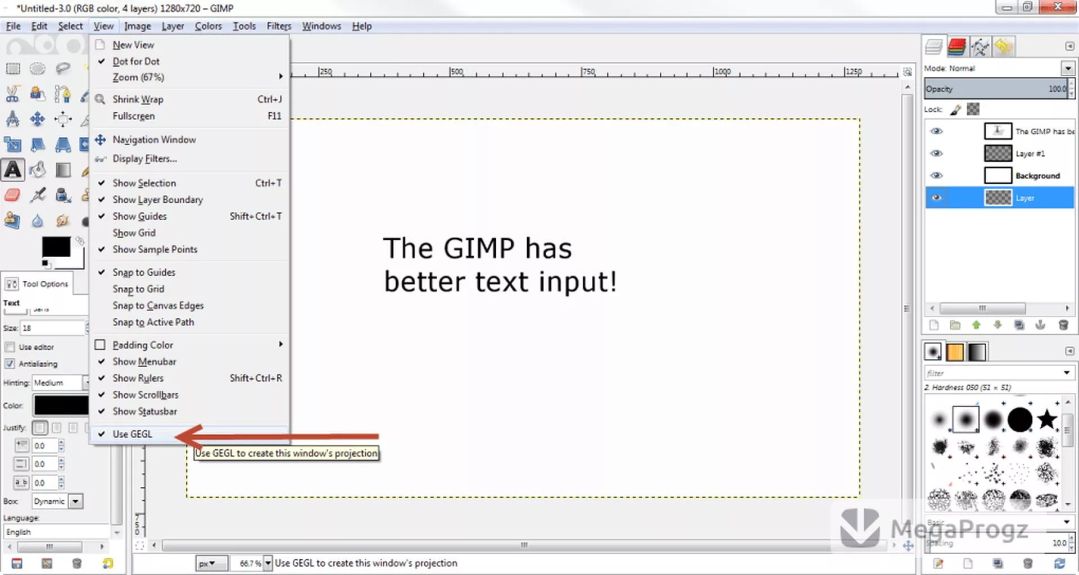Toggle Show Grid menu option
The image size is (1079, 575).
[x=189, y=232]
